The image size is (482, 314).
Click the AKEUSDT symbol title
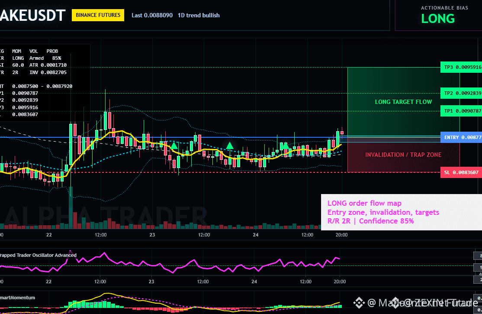coord(32,16)
